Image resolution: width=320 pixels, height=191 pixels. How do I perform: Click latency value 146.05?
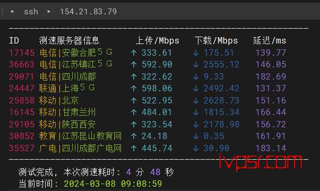coord(271,64)
